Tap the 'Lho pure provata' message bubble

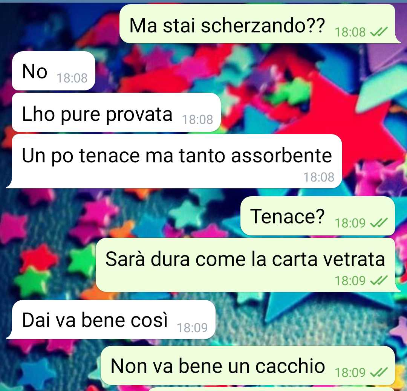(116, 112)
